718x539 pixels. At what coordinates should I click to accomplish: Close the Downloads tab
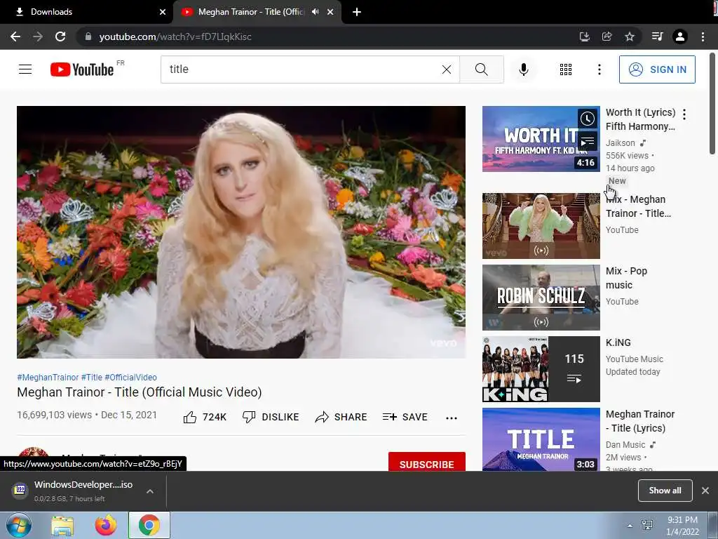tap(163, 12)
